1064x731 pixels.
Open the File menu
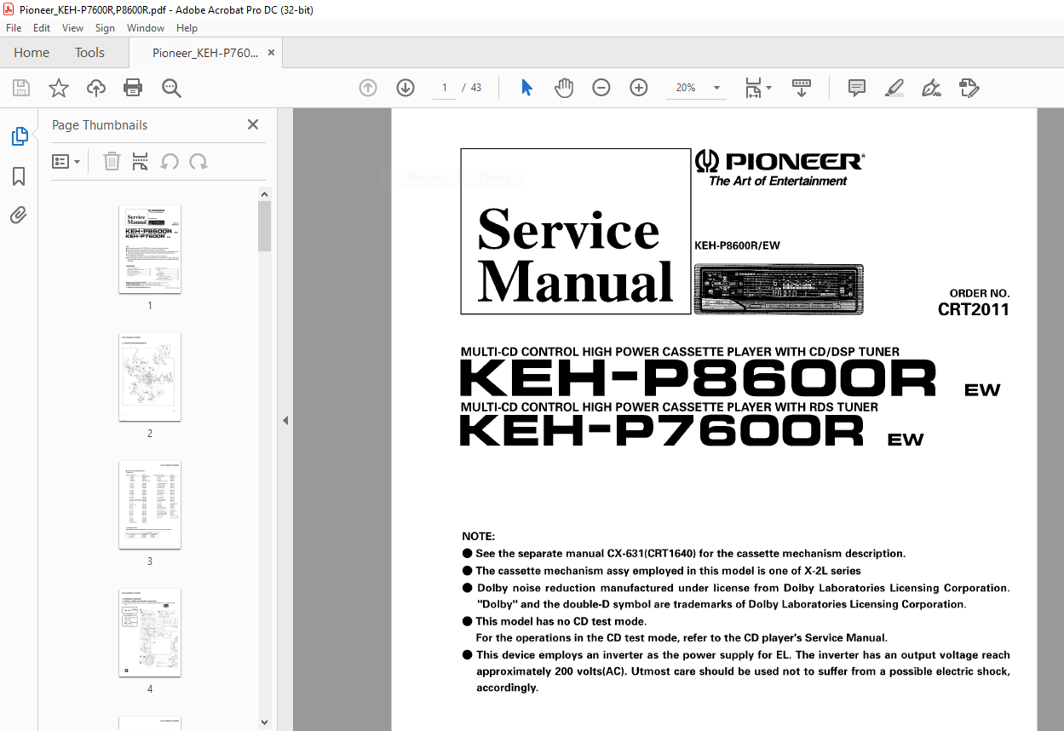(14, 28)
